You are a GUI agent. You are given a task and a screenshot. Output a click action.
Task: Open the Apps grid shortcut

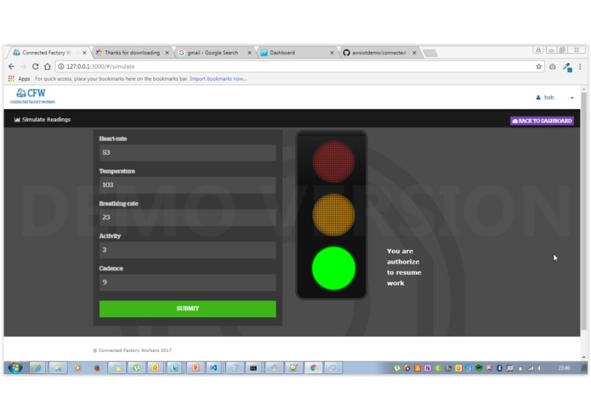coord(11,79)
